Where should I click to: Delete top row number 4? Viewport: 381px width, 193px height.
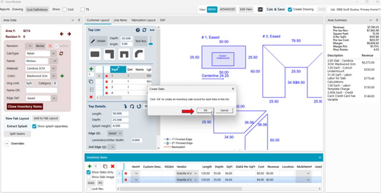[106, 93]
